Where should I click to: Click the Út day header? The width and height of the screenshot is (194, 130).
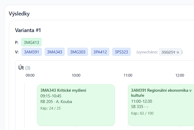click(21, 68)
